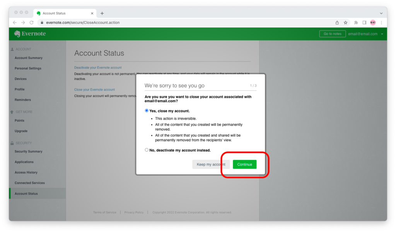Open Points in sidebar
The image size is (396, 232).
tap(19, 120)
